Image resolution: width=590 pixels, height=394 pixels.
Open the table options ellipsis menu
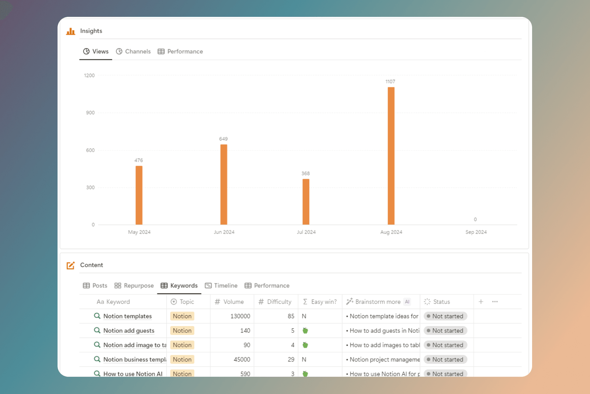point(494,302)
